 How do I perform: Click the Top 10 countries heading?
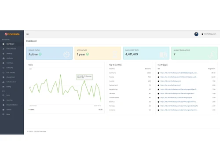click(115, 65)
